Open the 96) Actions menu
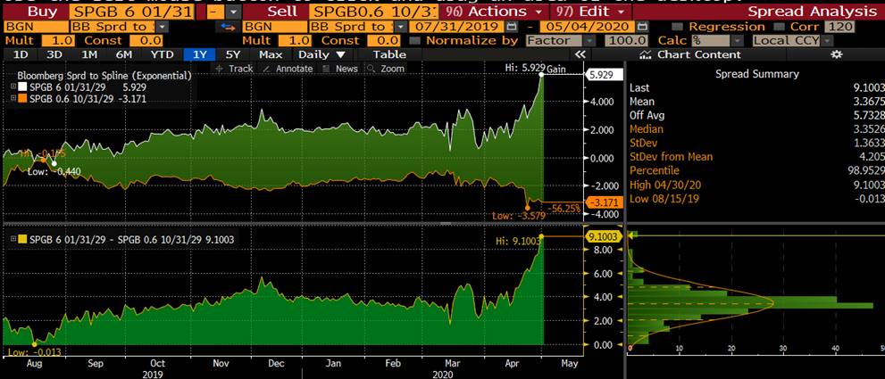885x379 pixels. [x=492, y=12]
